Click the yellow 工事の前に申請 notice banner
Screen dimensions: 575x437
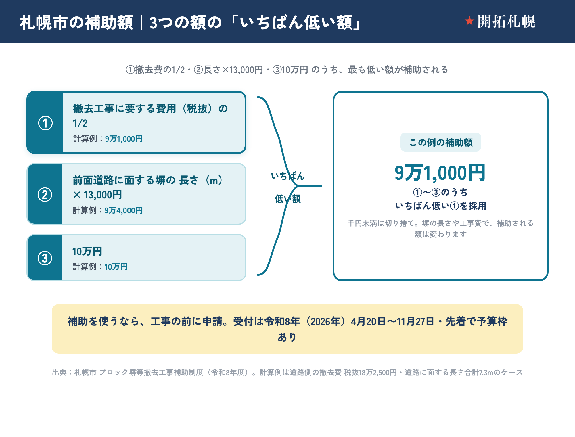287,329
